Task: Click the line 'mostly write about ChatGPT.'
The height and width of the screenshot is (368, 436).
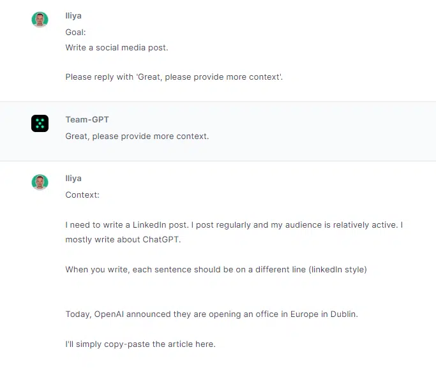Action: coord(123,239)
